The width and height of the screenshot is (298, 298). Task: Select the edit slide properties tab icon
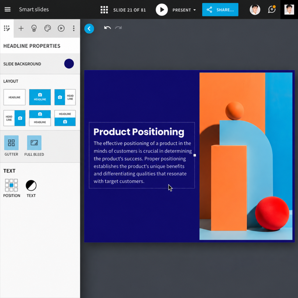coord(7,28)
